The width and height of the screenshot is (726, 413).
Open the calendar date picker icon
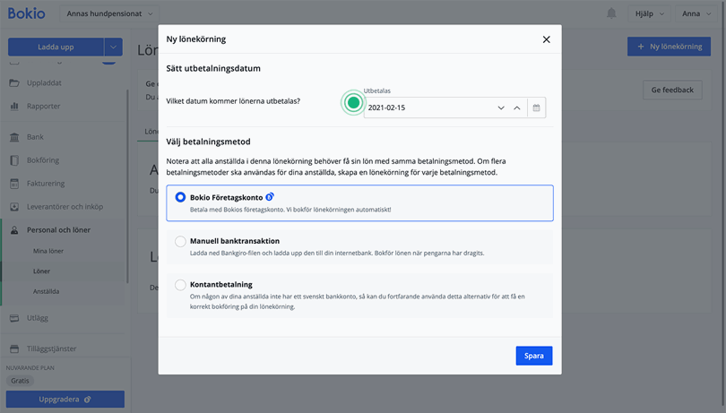click(536, 108)
